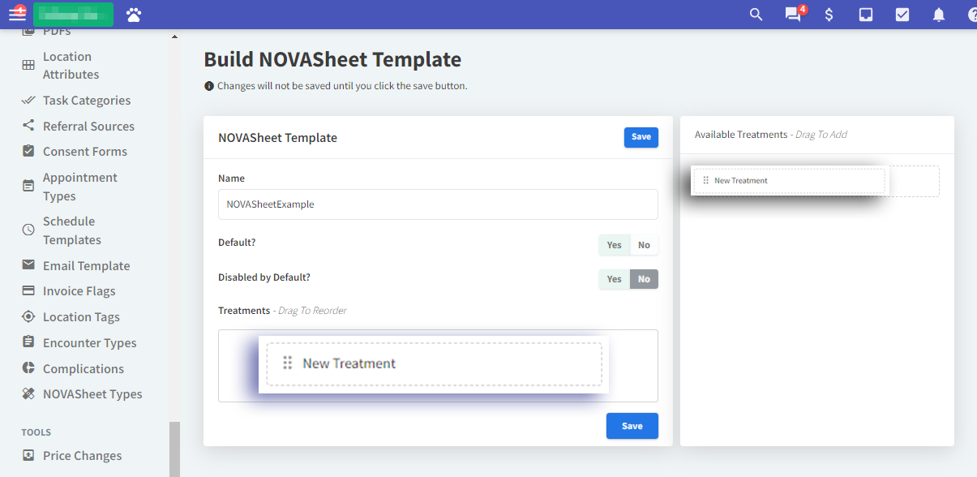Image resolution: width=977 pixels, height=477 pixels.
Task: Open the inbox tray icon
Action: coord(866,15)
